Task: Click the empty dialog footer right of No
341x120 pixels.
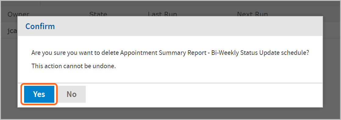Action: point(204,95)
